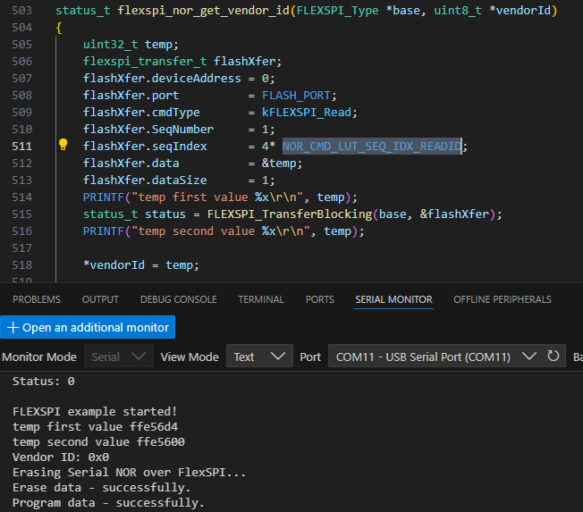Screen dimensions: 583x512
Task: Switch to the DEBUG CONSOLE tab
Action: click(x=179, y=299)
